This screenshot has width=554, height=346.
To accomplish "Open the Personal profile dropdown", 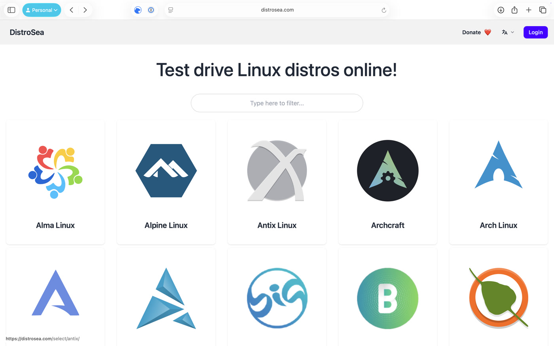I will (42, 10).
